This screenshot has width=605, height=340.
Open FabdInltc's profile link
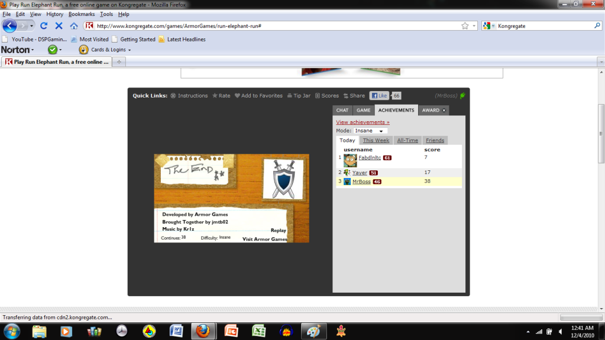point(370,157)
